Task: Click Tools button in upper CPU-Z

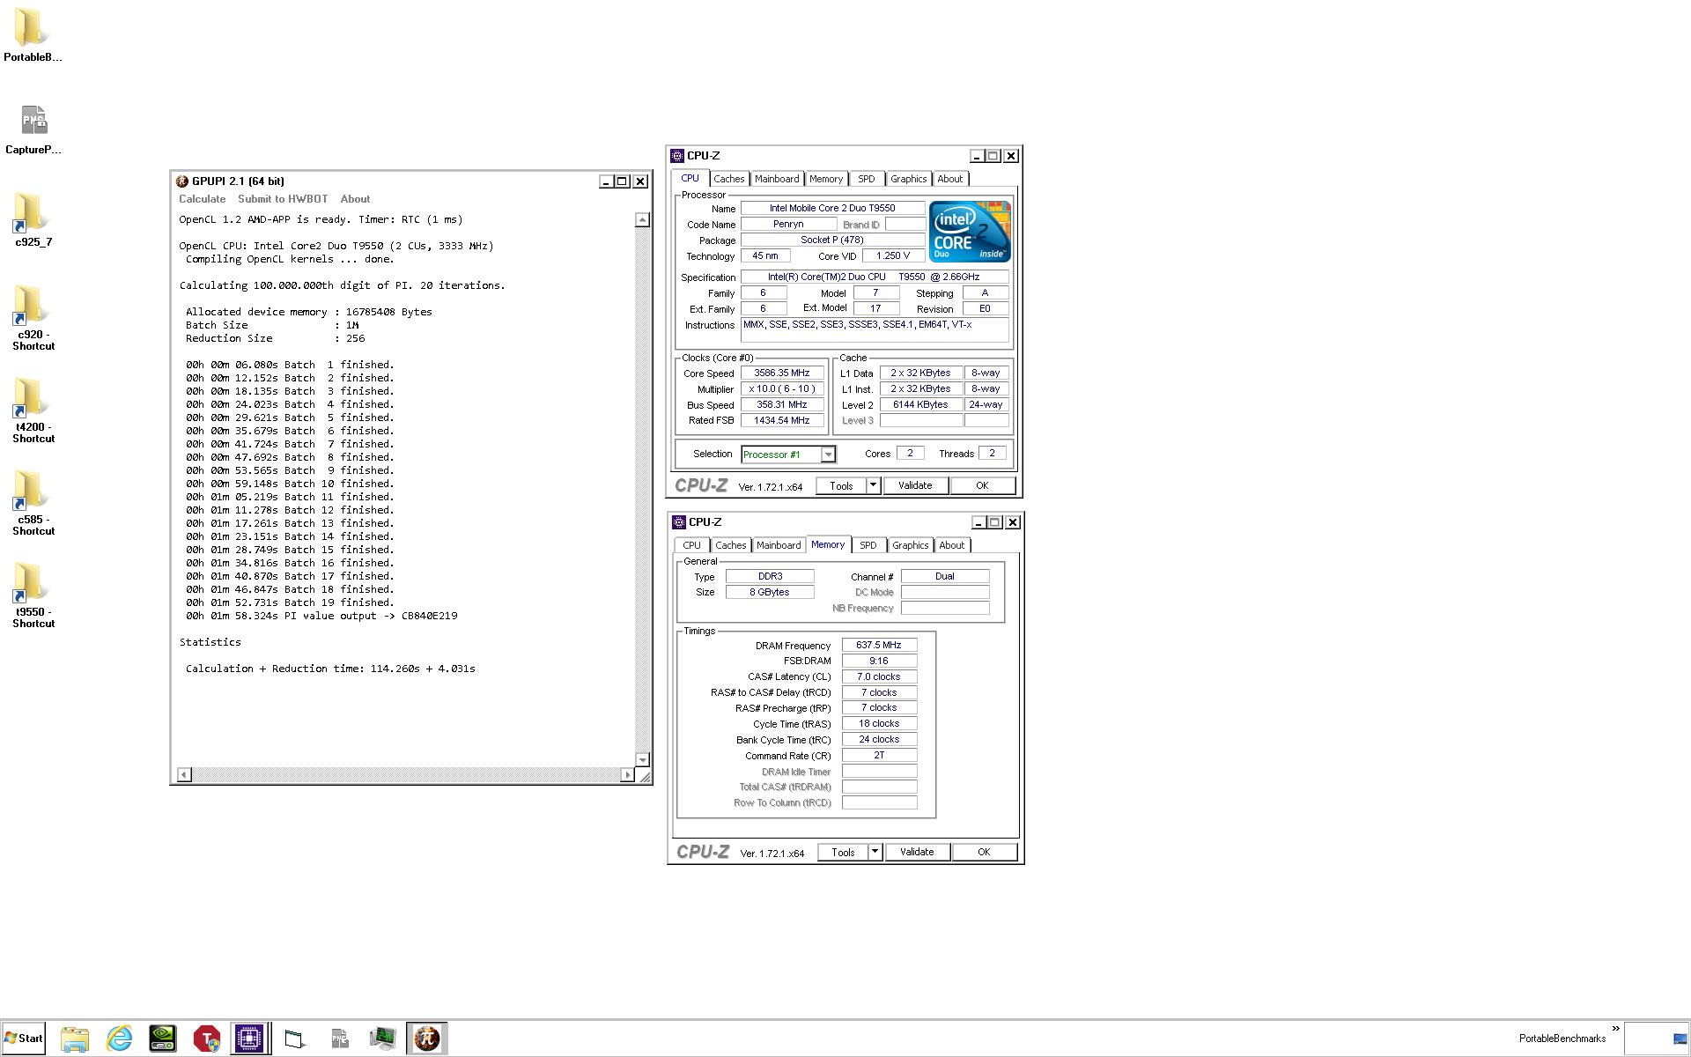Action: pos(841,486)
